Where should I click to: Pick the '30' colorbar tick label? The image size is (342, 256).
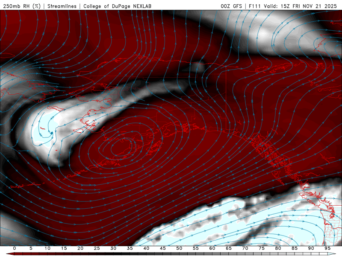pos(113,248)
